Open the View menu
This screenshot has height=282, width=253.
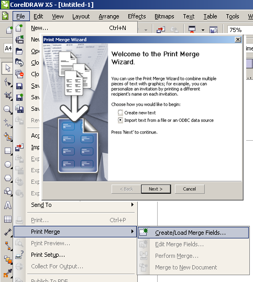[58, 16]
